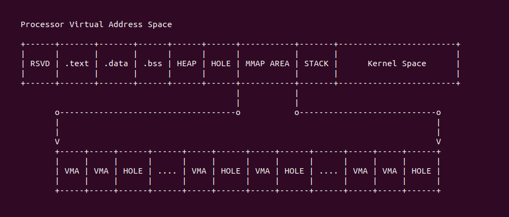Select the middle HOLE cell in the bottom row
The image size is (509, 217).
click(x=231, y=171)
